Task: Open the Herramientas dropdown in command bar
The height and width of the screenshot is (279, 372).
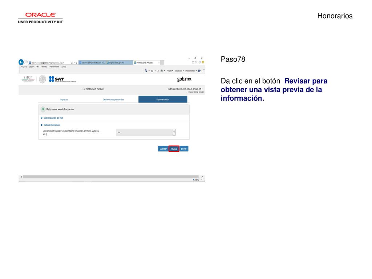Action: [191, 71]
